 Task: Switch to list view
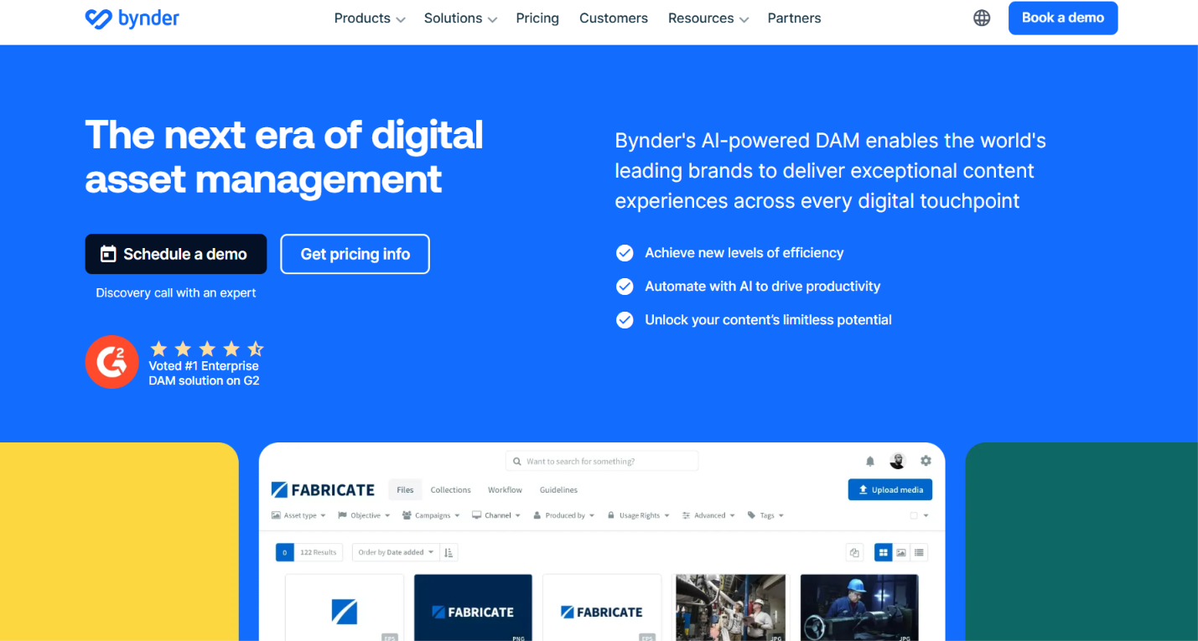[920, 552]
